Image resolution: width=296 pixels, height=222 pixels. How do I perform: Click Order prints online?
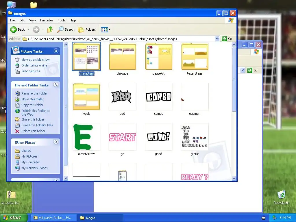(x=34, y=65)
